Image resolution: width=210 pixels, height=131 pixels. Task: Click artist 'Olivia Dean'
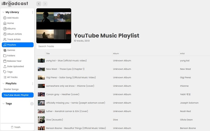point(186,120)
